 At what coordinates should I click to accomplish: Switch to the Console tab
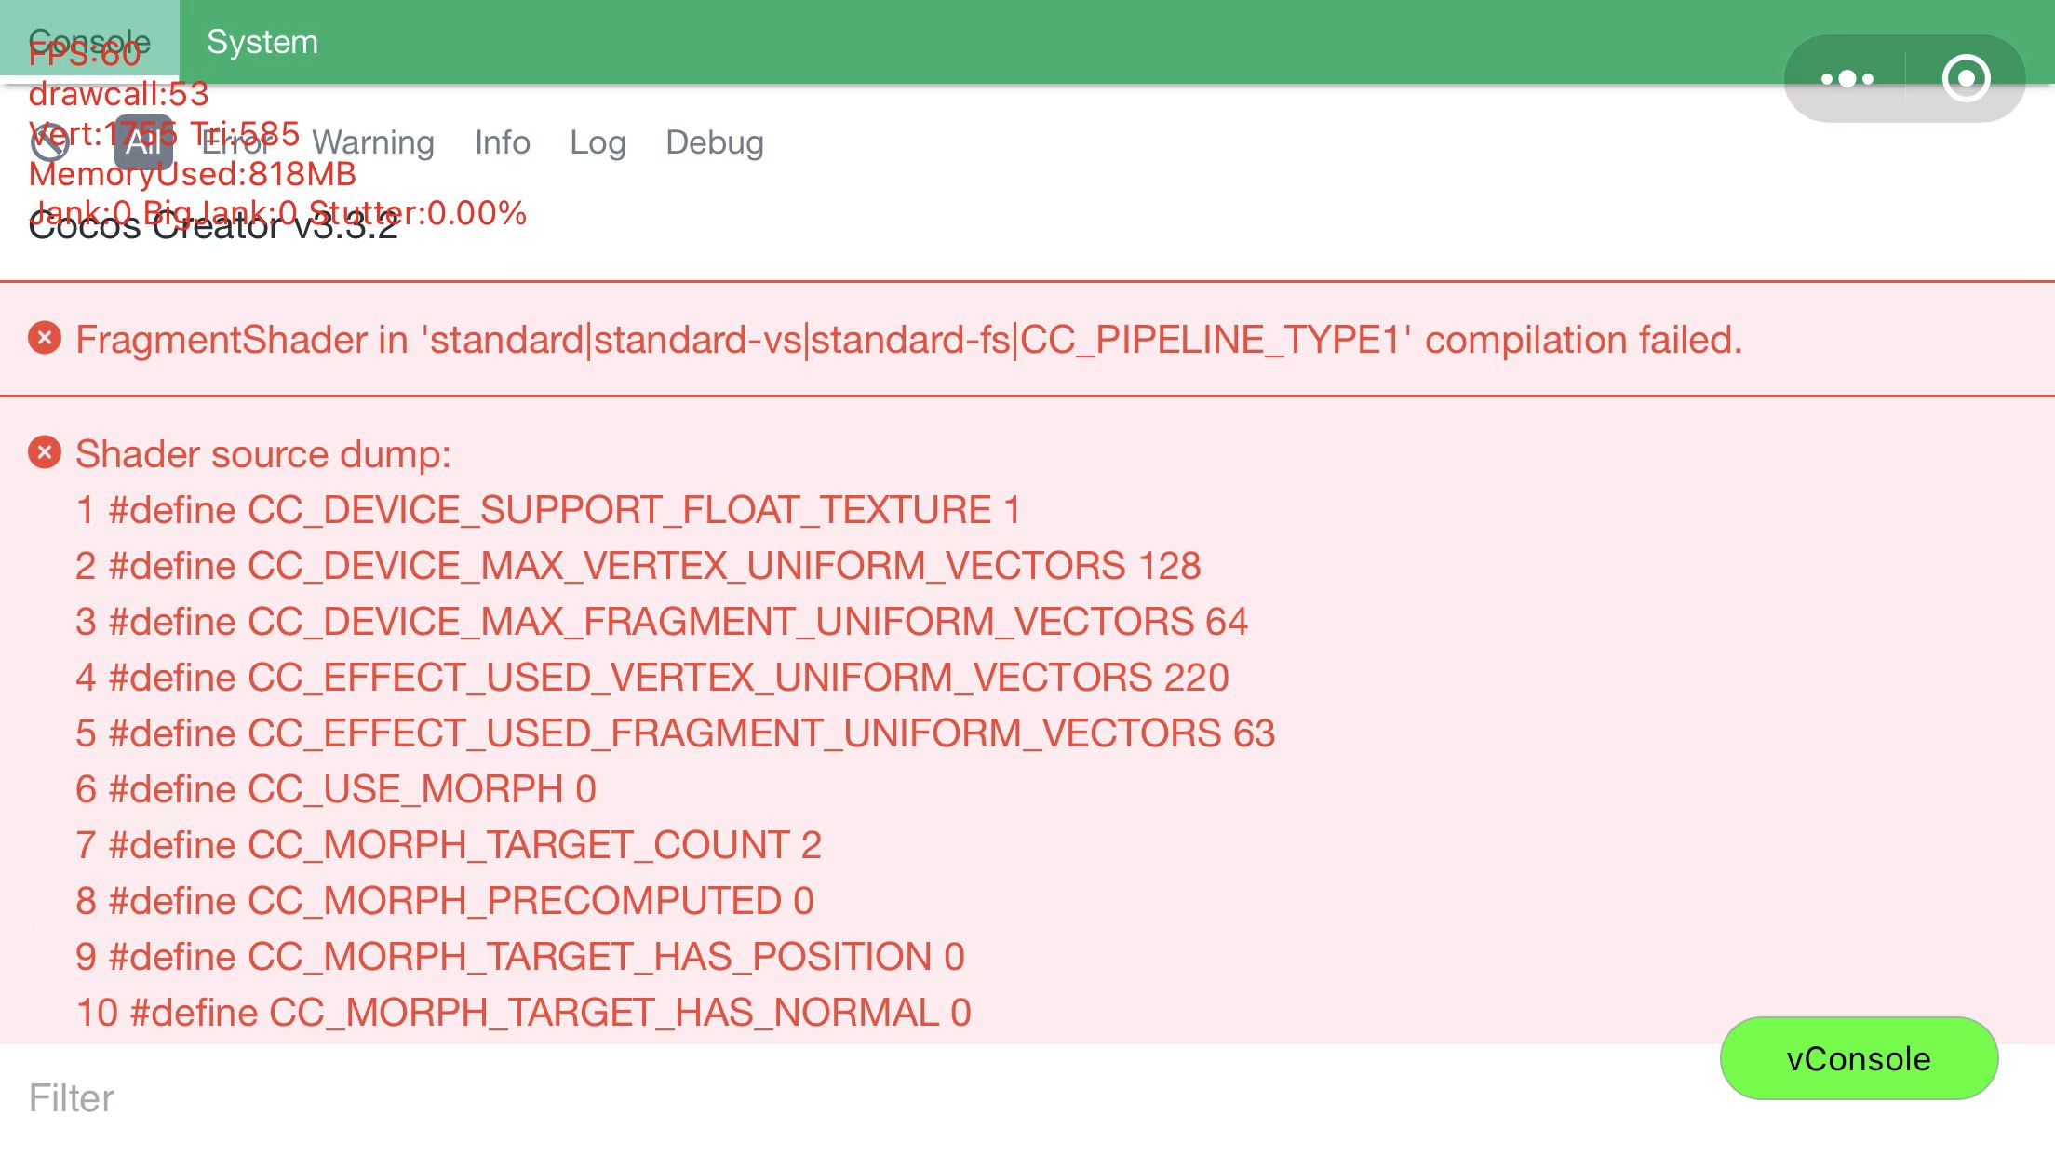(x=89, y=41)
